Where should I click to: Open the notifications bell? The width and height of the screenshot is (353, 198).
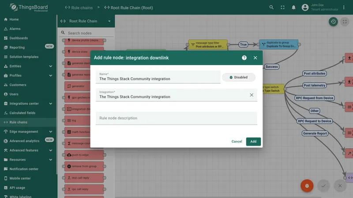(293, 7)
